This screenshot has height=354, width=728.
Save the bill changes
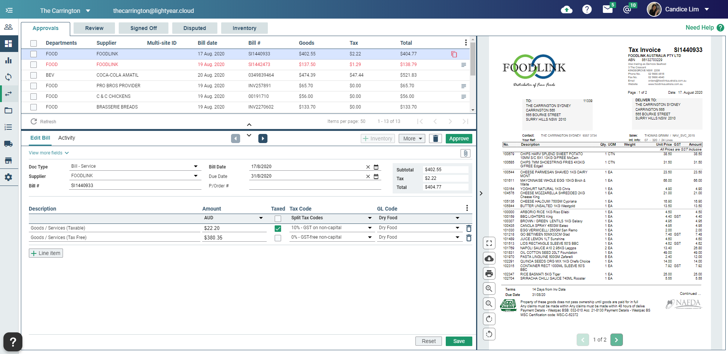click(x=459, y=341)
